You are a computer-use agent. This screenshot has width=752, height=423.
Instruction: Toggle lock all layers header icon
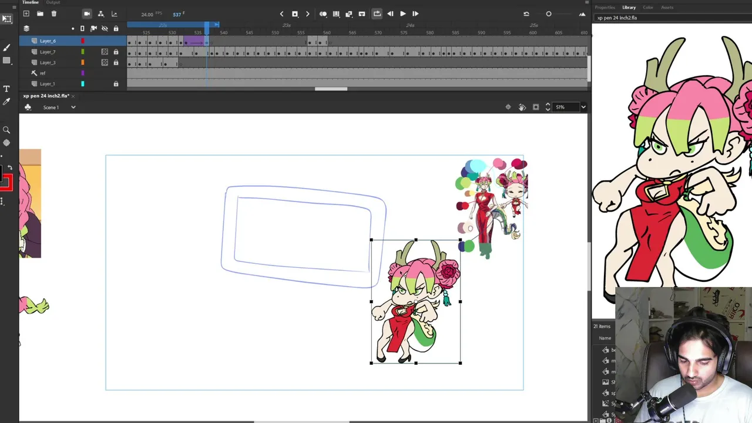coord(116,28)
